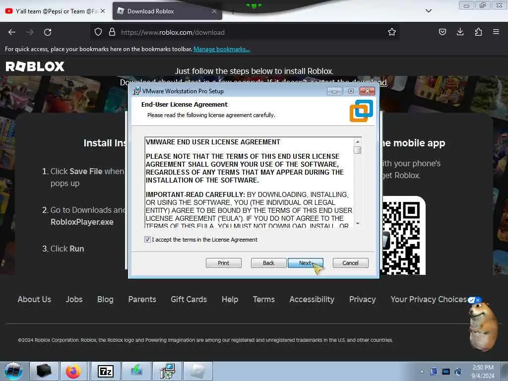This screenshot has height=381, width=508.
Task: Open Your Privacy Choices link
Action: pyautogui.click(x=429, y=299)
